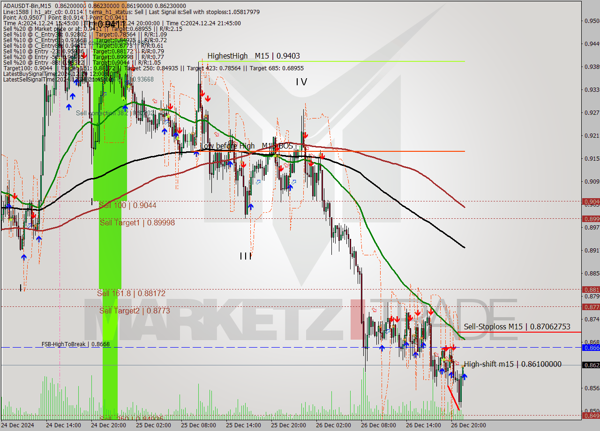
Task: Click the 'Low before High M15-BOS' label
Action: click(x=247, y=146)
